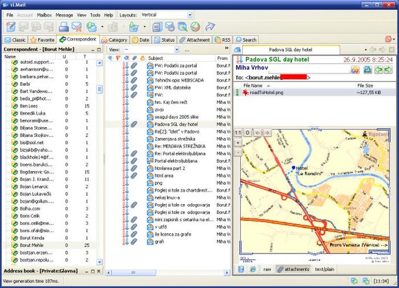Select the text/plain view button

(323, 269)
